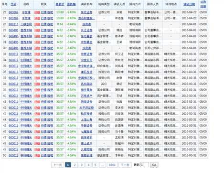Open 股吧 link in row 41
224x173 pixels.
coord(50,102)
